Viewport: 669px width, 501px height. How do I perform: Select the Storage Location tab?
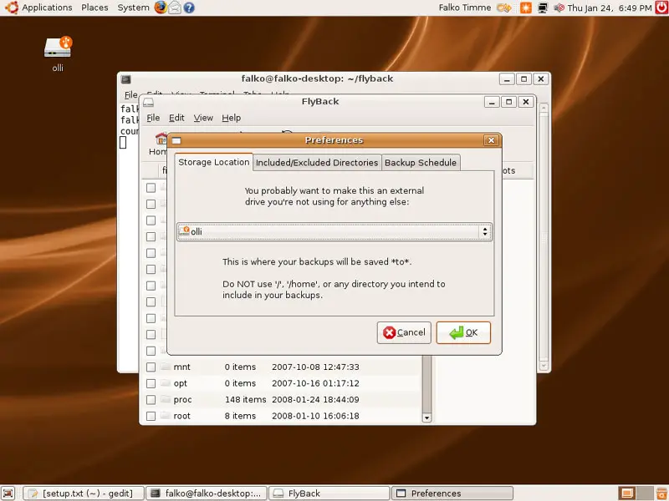point(214,162)
